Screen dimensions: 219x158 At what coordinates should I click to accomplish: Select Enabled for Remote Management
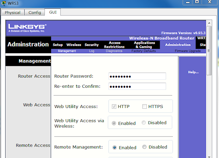[114, 147]
